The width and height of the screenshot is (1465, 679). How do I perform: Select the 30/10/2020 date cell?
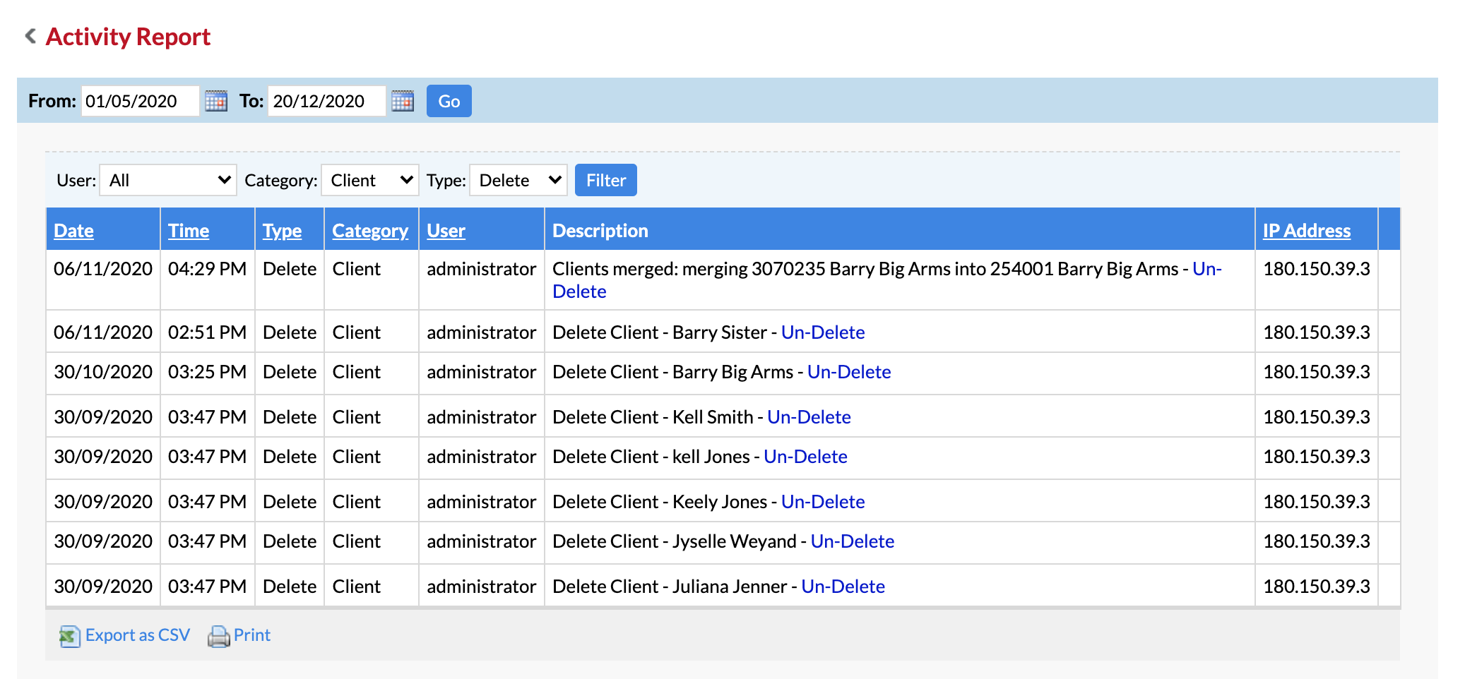[103, 372]
